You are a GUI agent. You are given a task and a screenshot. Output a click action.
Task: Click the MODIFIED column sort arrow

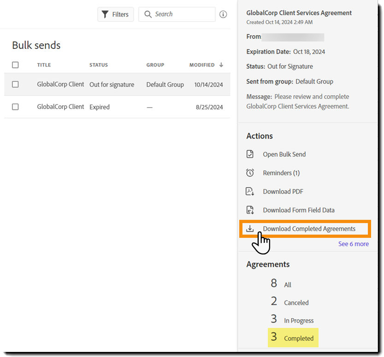point(222,65)
